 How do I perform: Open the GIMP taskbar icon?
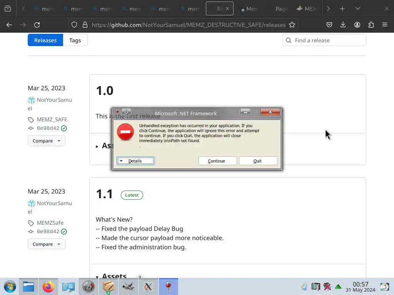coord(128,287)
